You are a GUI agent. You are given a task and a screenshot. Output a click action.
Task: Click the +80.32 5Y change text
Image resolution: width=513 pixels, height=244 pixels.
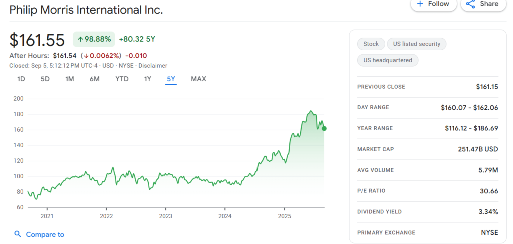coord(137,39)
